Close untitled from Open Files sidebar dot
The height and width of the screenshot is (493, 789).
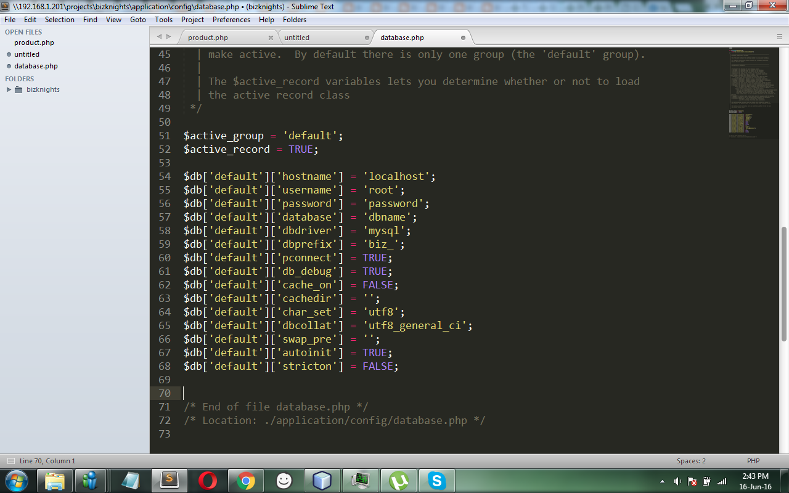tap(9, 54)
